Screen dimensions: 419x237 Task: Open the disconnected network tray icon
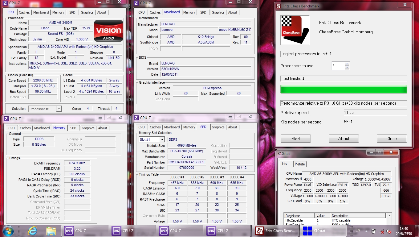[x=381, y=231]
